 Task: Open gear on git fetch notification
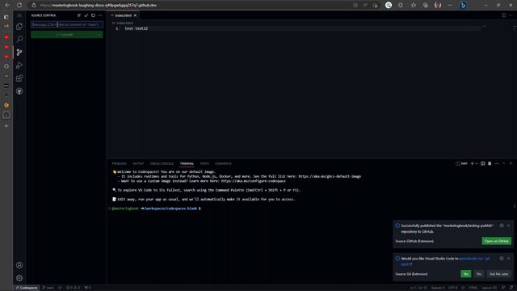(502, 259)
